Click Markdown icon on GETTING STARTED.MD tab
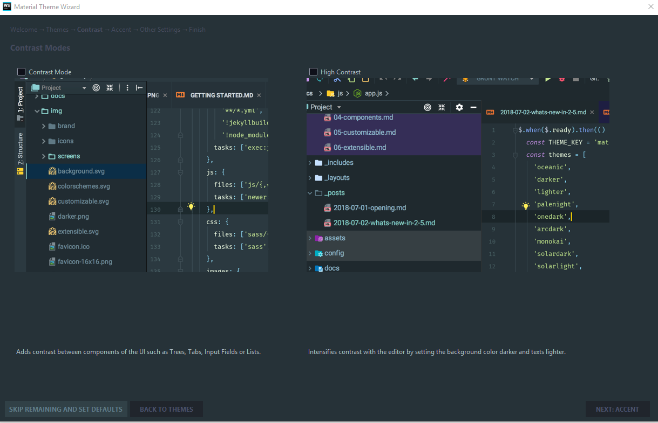The width and height of the screenshot is (658, 423). (x=180, y=95)
